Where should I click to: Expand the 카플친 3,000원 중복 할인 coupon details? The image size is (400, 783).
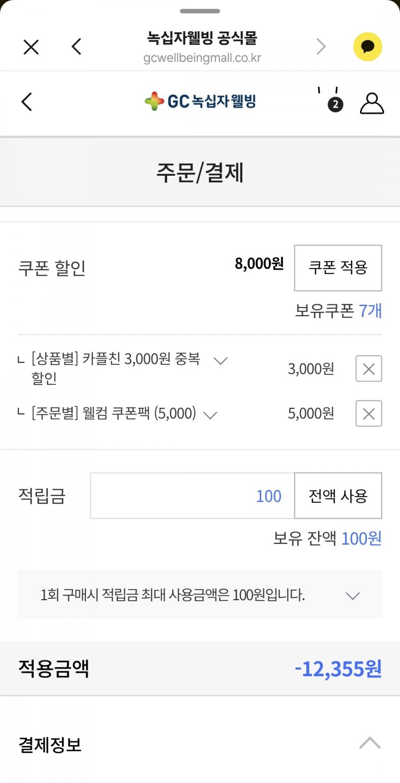click(x=220, y=360)
